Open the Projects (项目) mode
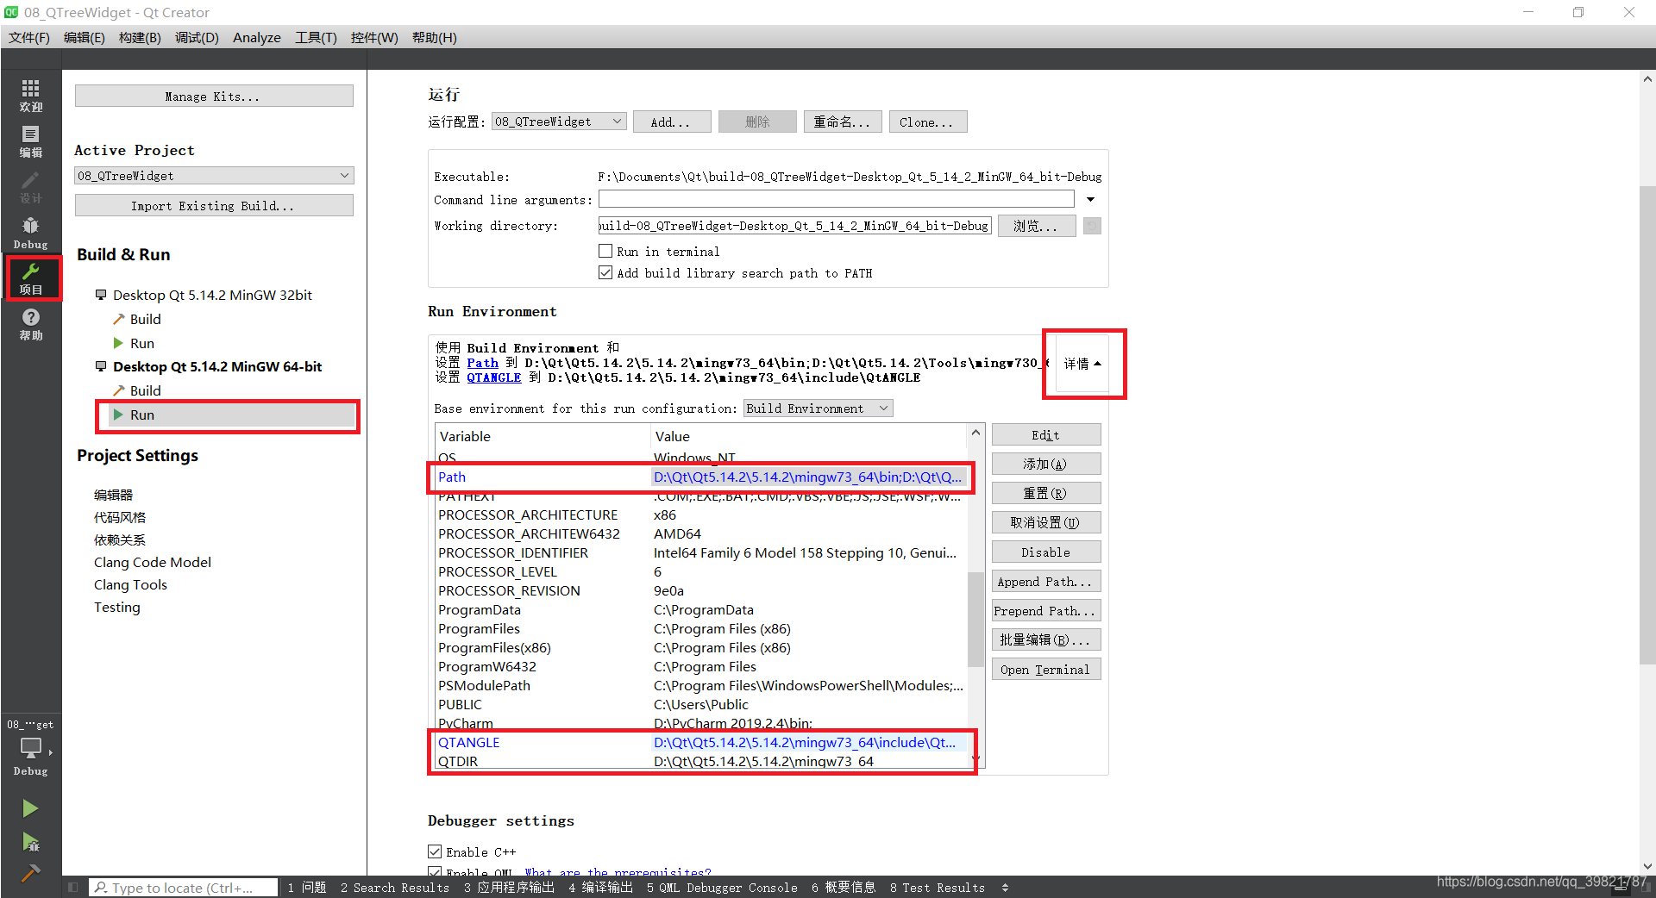The height and width of the screenshot is (898, 1656). point(31,278)
